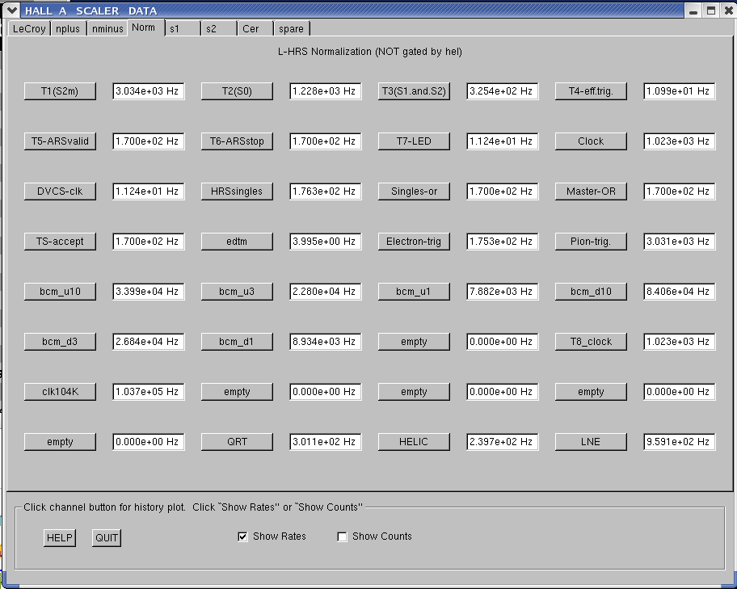Click the bcm_d1 channel button
This screenshot has width=737, height=589.
tap(237, 342)
